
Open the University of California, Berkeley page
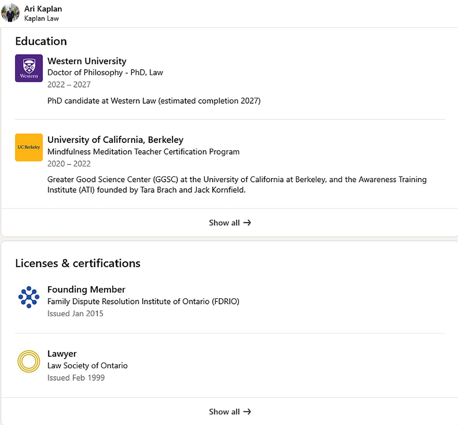click(x=115, y=140)
